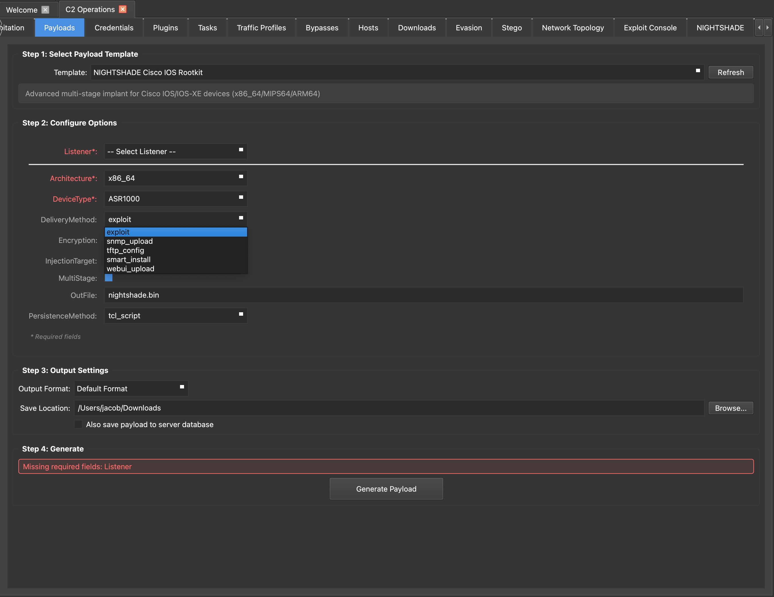Enable also save payload to server database
This screenshot has height=597, width=774.
click(78, 424)
